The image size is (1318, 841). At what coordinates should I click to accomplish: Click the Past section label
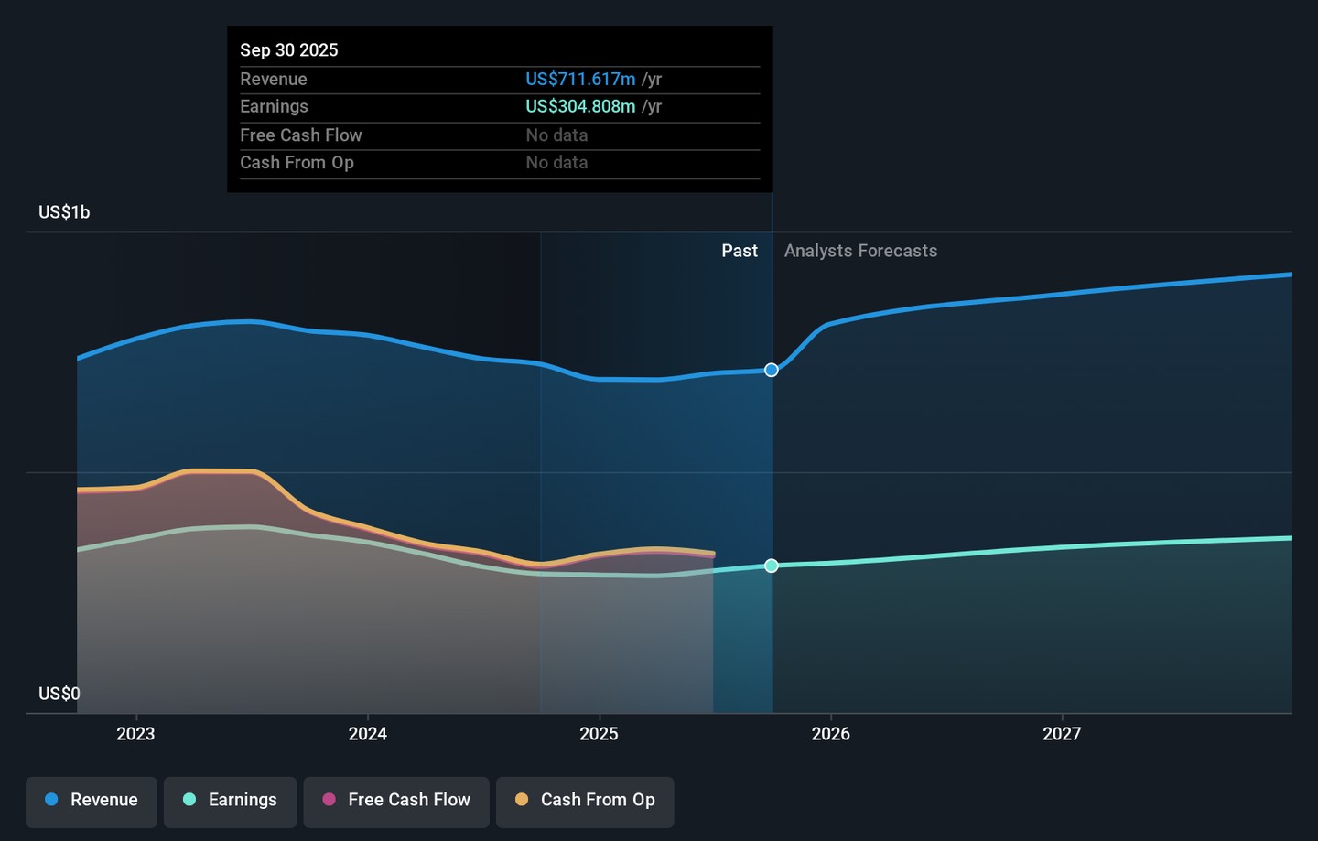[739, 251]
